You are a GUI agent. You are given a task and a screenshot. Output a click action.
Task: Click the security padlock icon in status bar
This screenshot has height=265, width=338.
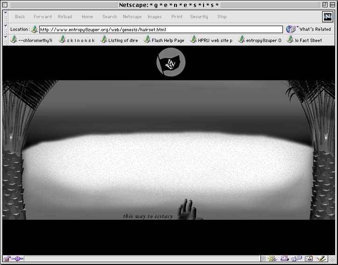[7, 258]
